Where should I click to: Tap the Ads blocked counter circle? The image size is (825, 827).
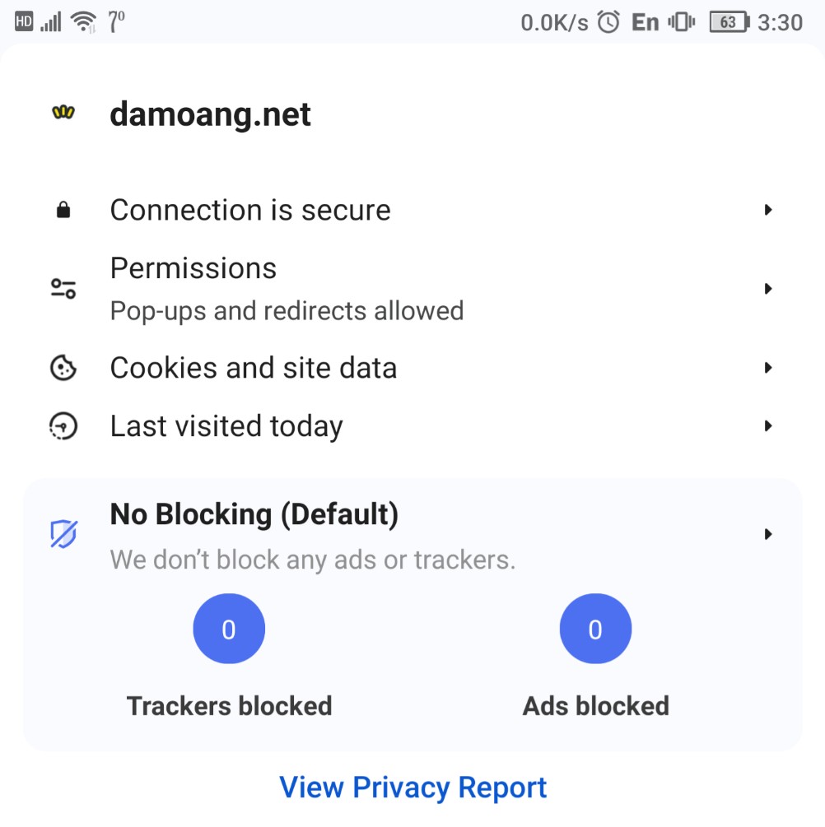click(595, 629)
